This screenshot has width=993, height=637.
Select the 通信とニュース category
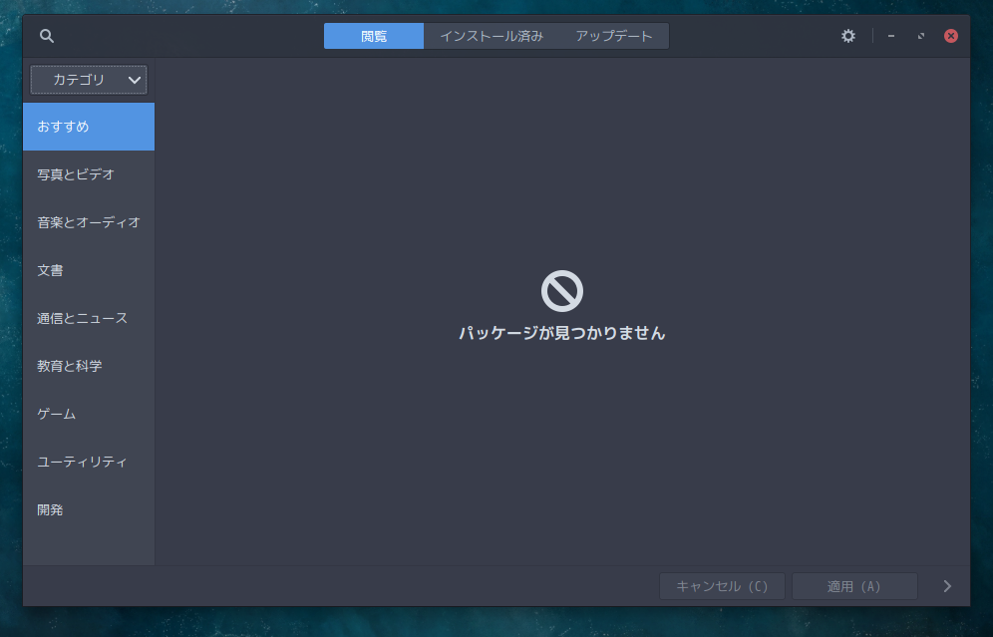89,319
